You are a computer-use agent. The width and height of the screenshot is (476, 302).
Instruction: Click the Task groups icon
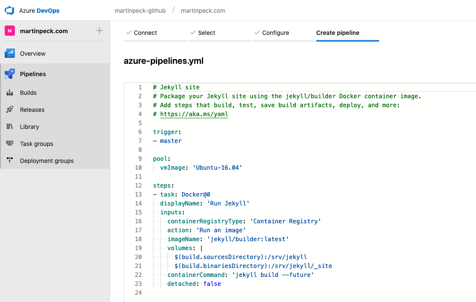[x=10, y=143]
